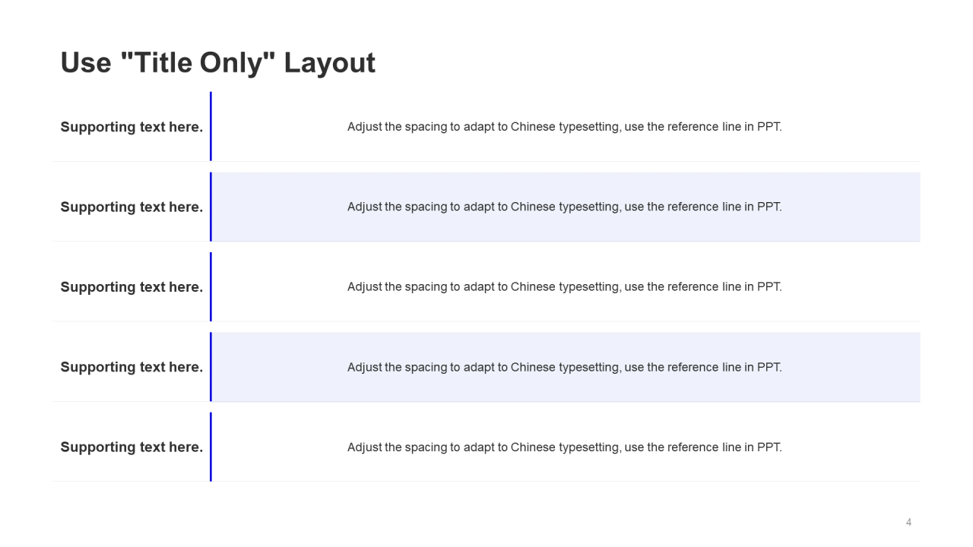Select the slide title 'Use "Title Only" Layout'
Image resolution: width=973 pixels, height=547 pixels.
[x=217, y=62]
